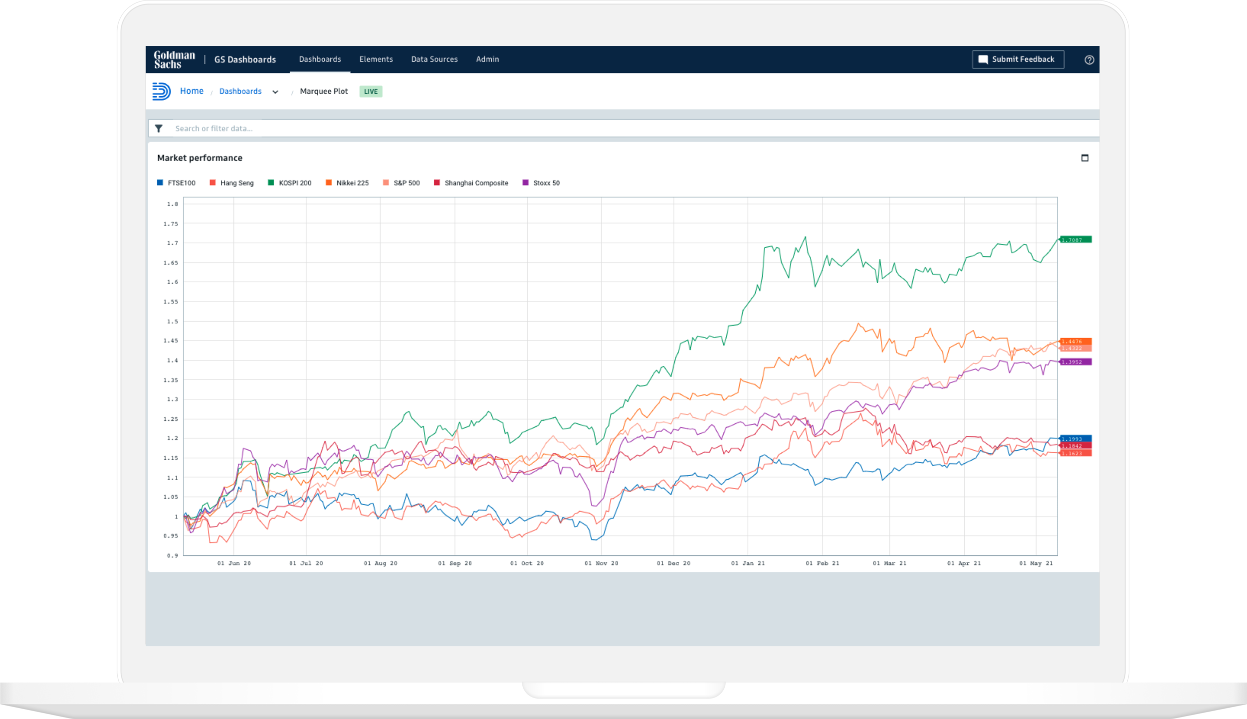
Task: Select the red Hang Seng color swatch
Action: click(213, 183)
